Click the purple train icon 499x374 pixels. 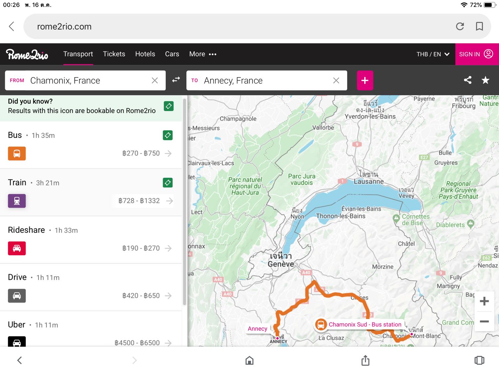(17, 201)
